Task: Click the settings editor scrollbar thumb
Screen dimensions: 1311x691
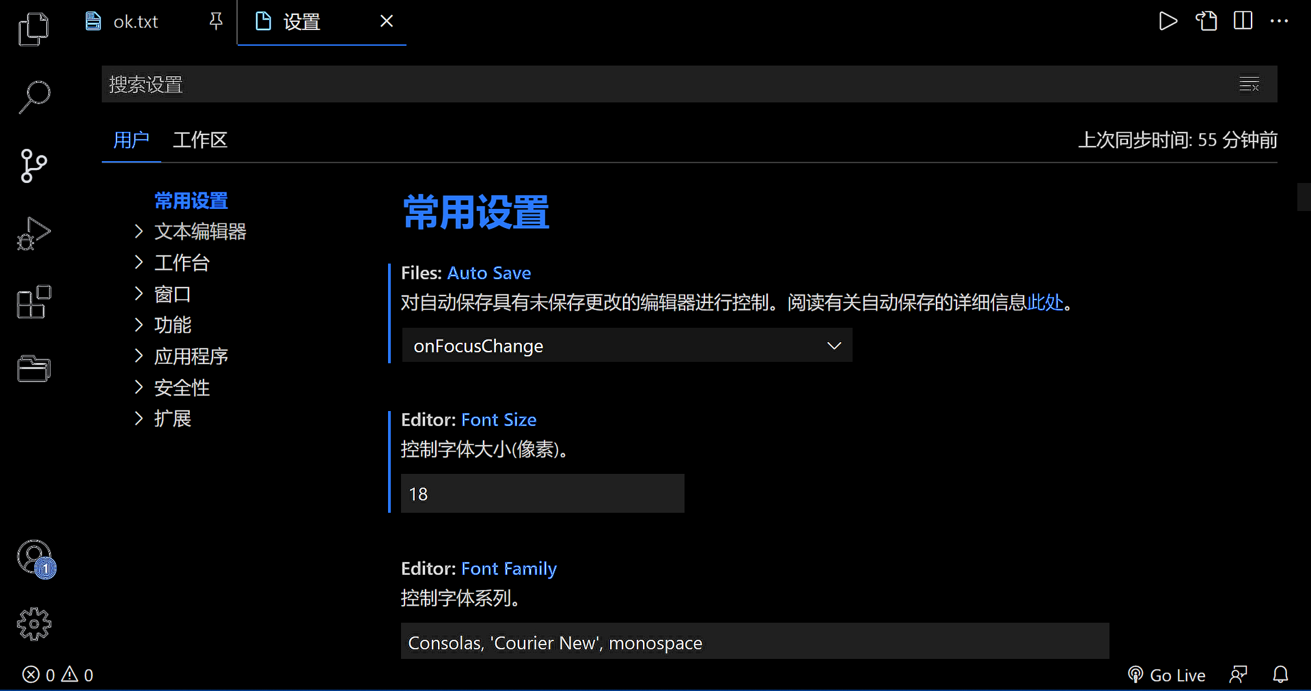Action: pyautogui.click(x=1303, y=197)
